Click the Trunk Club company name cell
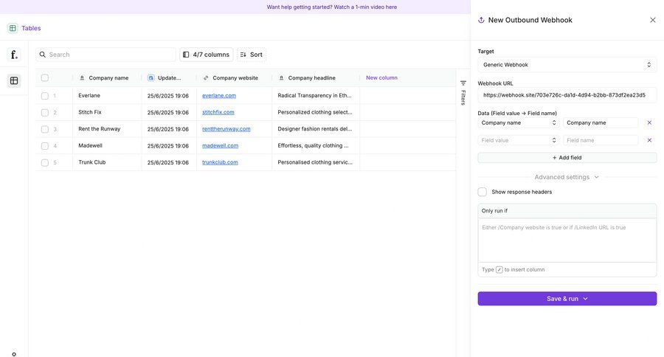 tap(107, 162)
